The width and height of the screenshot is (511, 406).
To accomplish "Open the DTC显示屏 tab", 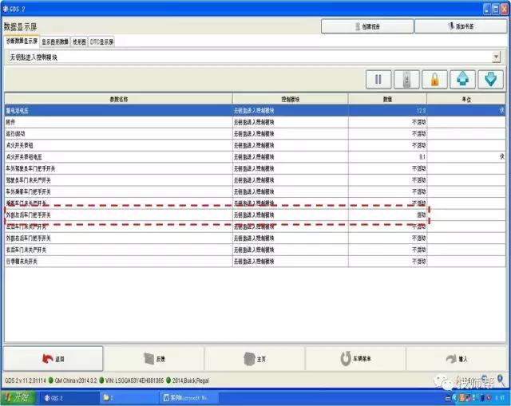I will tap(101, 41).
